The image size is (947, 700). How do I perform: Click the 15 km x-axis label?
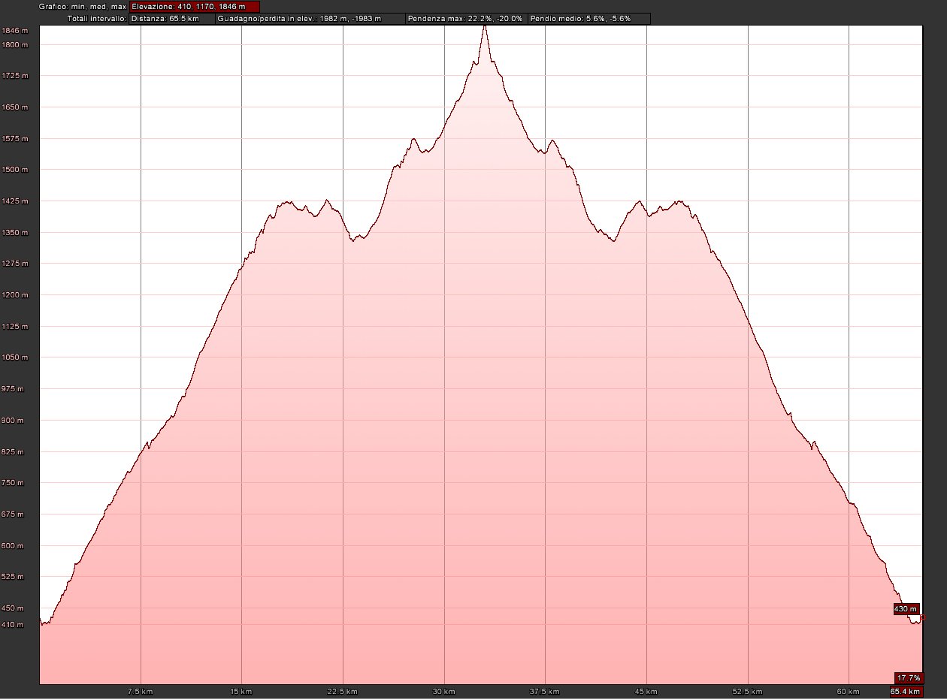tap(241, 691)
